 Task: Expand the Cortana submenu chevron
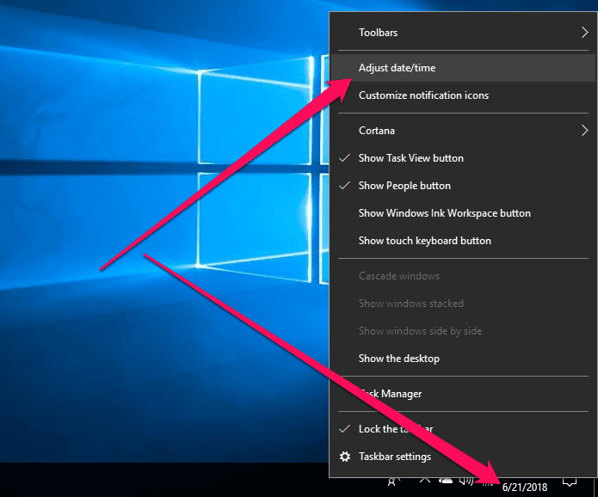[584, 131]
